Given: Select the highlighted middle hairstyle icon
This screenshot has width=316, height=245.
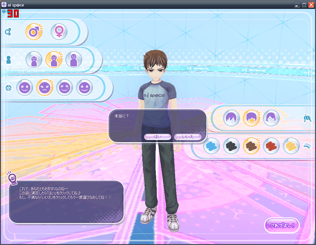Looking at the screenshot, I should click(251, 118).
